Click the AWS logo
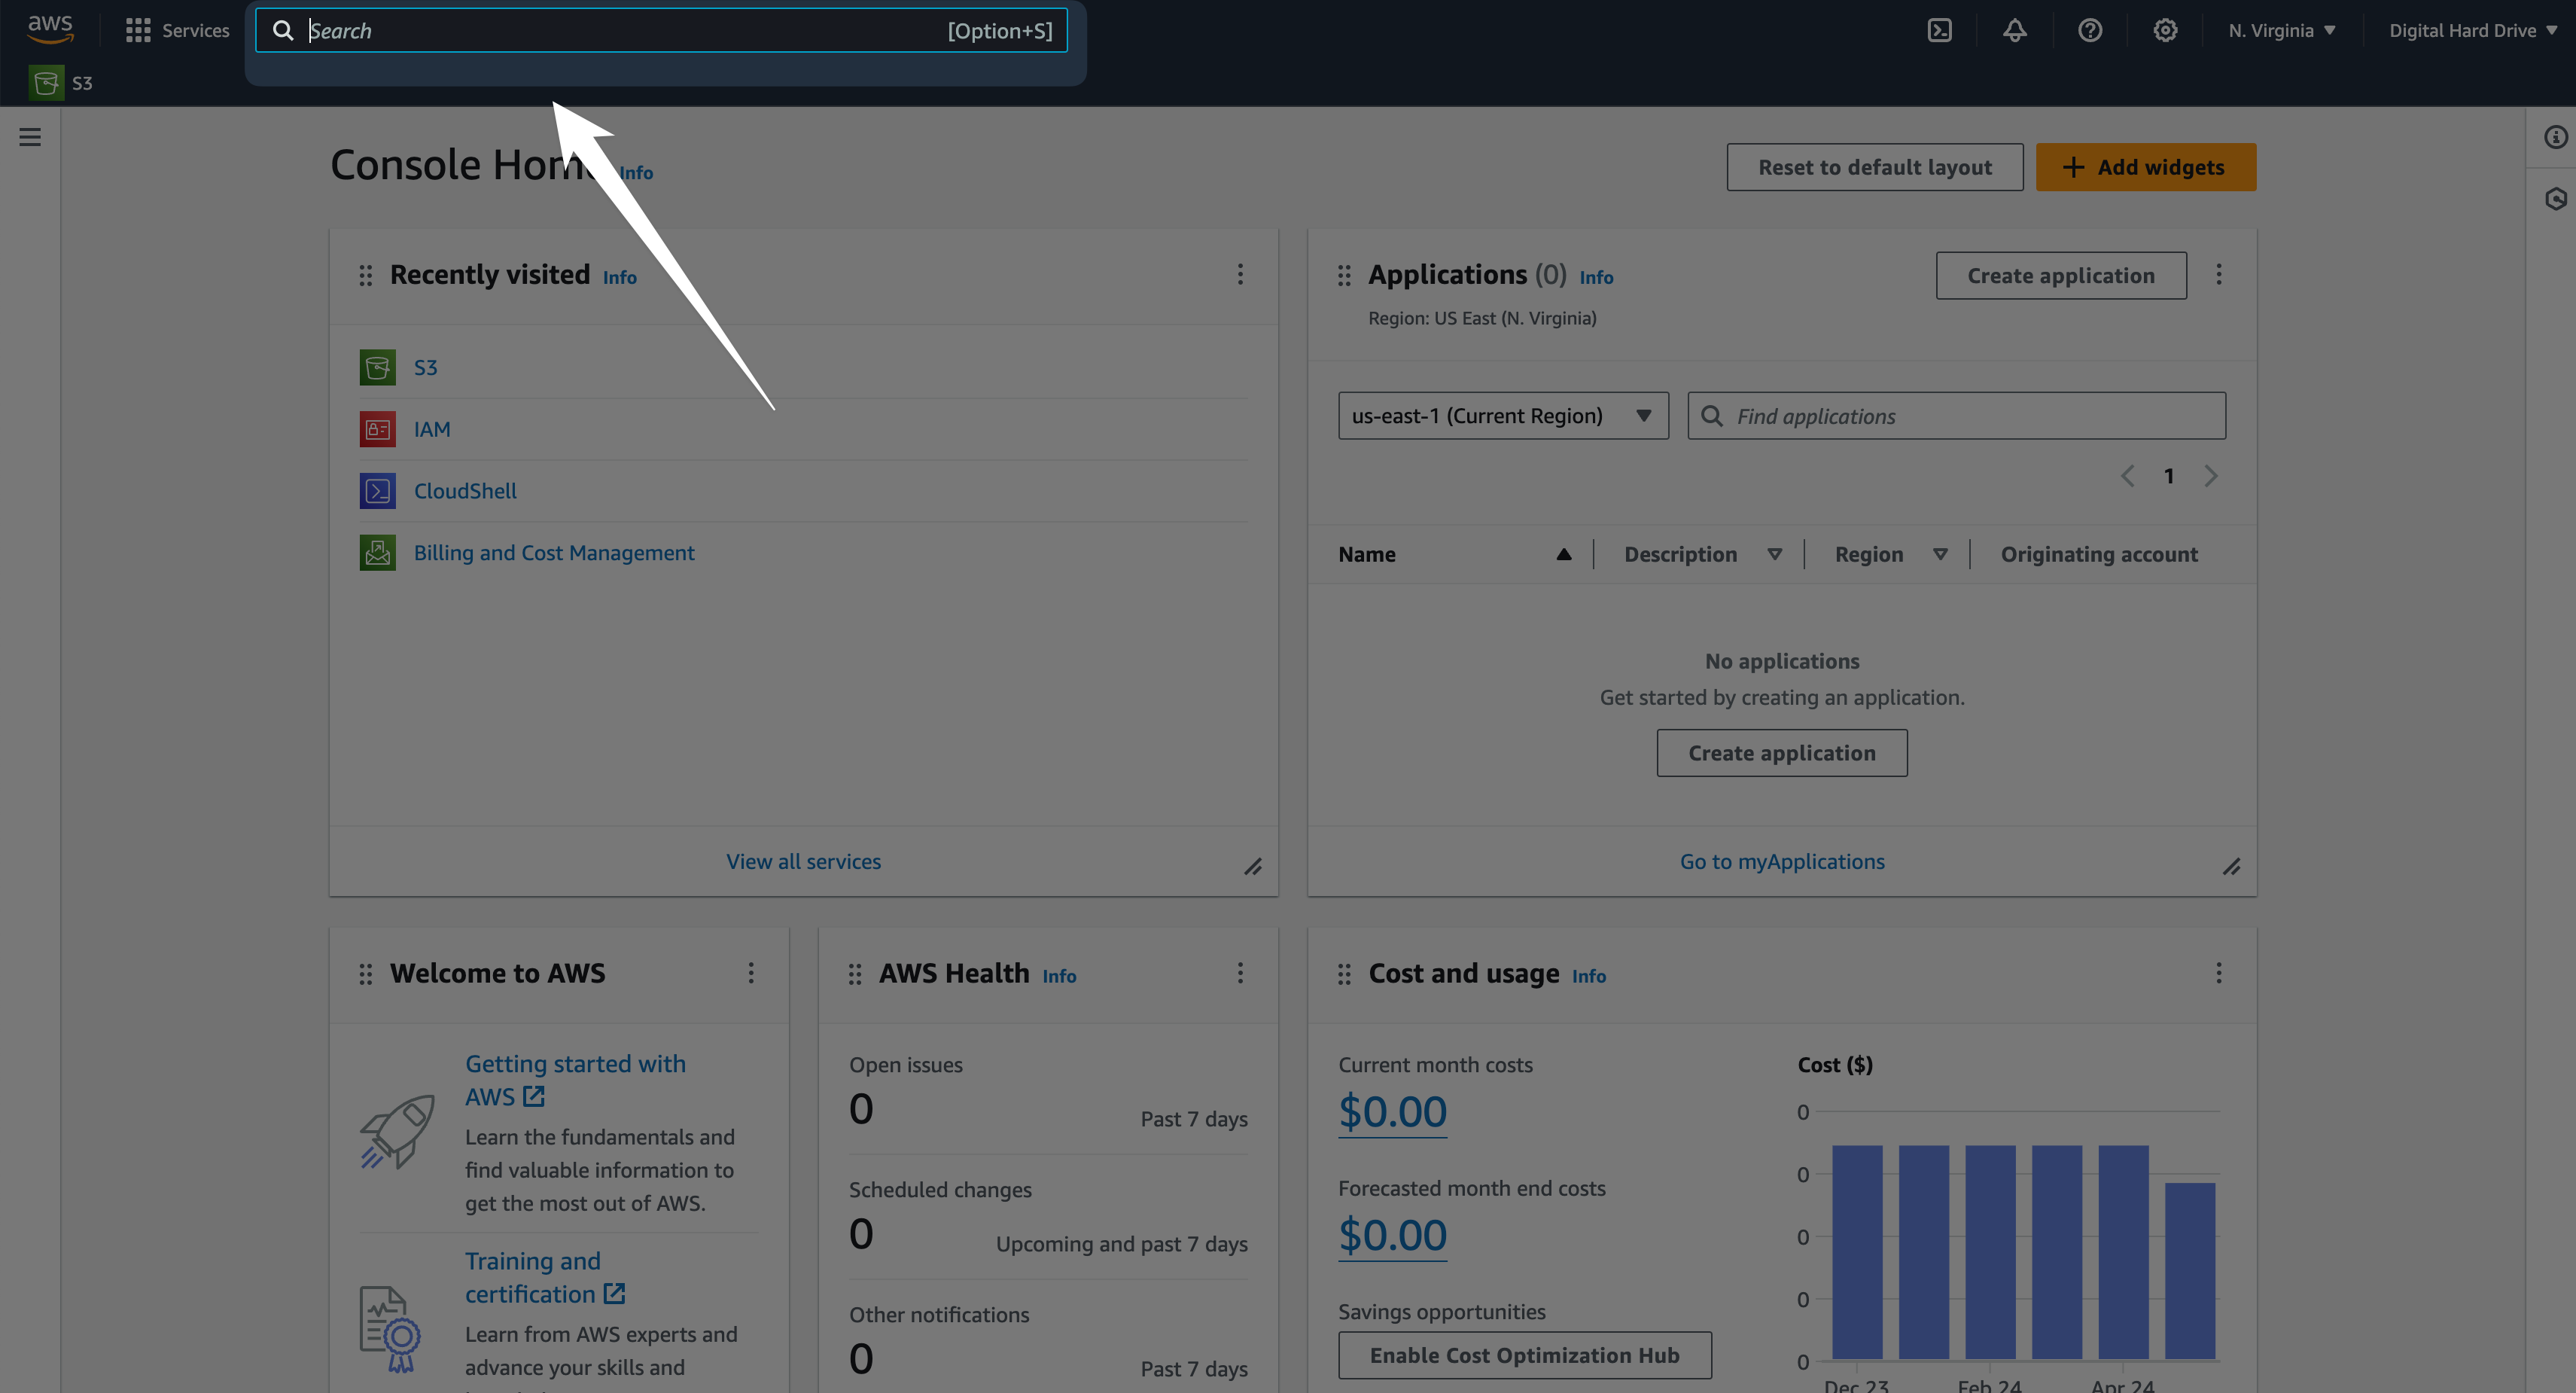 pos(50,28)
